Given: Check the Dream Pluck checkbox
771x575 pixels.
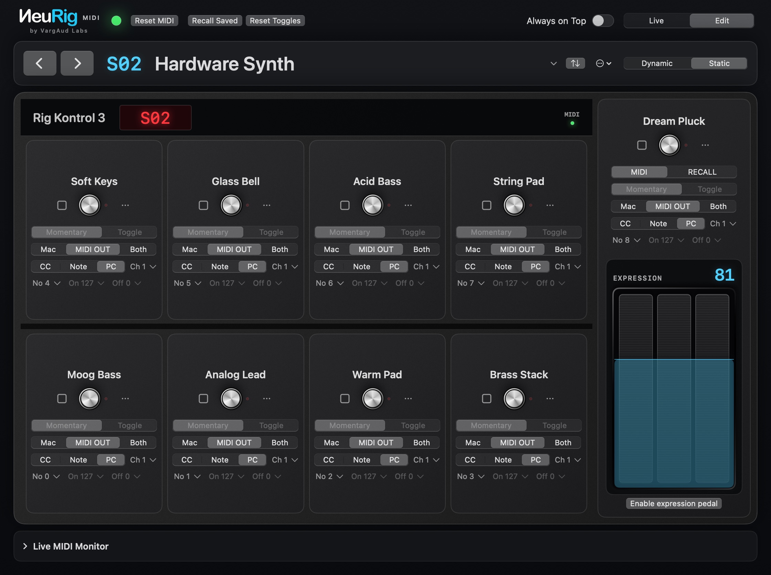Looking at the screenshot, I should (x=642, y=145).
